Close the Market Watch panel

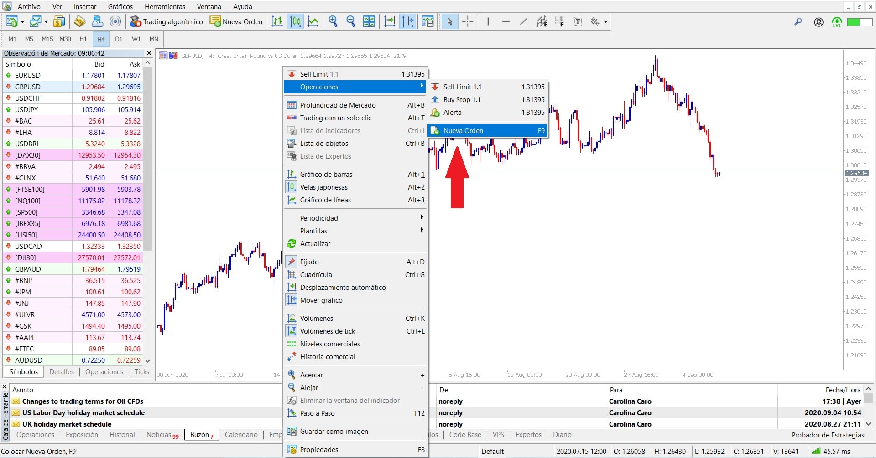tap(149, 53)
